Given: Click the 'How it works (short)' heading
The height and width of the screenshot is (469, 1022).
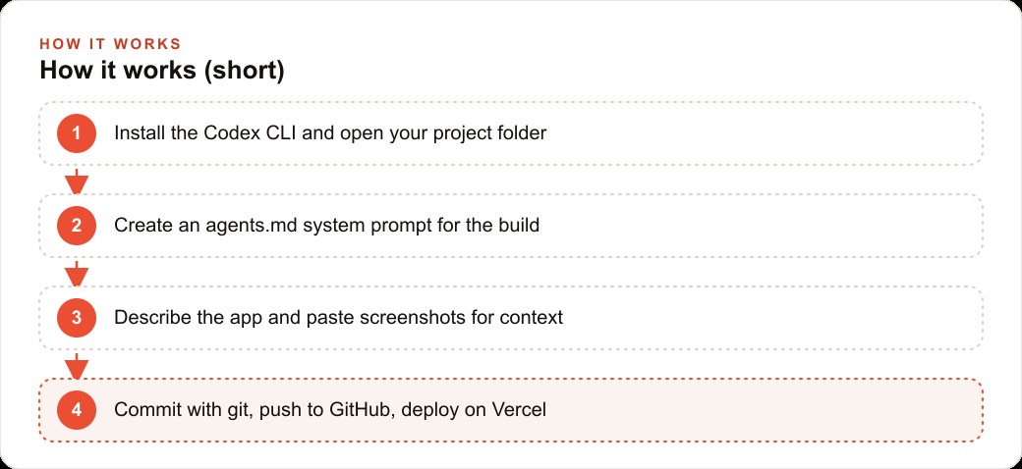Looking at the screenshot, I should (162, 71).
